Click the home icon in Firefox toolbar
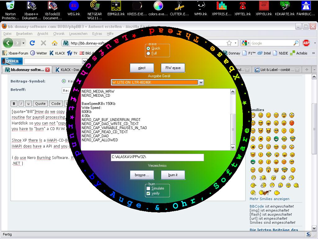Image resolution: width=318 pixels, height=239 pixels. [x=55, y=43]
